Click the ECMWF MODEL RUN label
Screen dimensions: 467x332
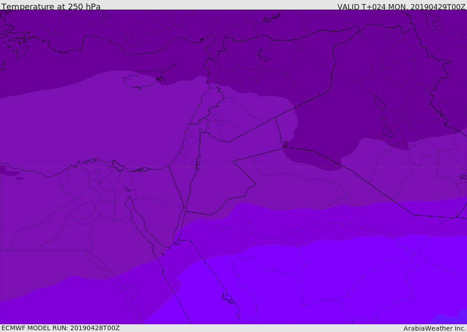tap(60, 328)
